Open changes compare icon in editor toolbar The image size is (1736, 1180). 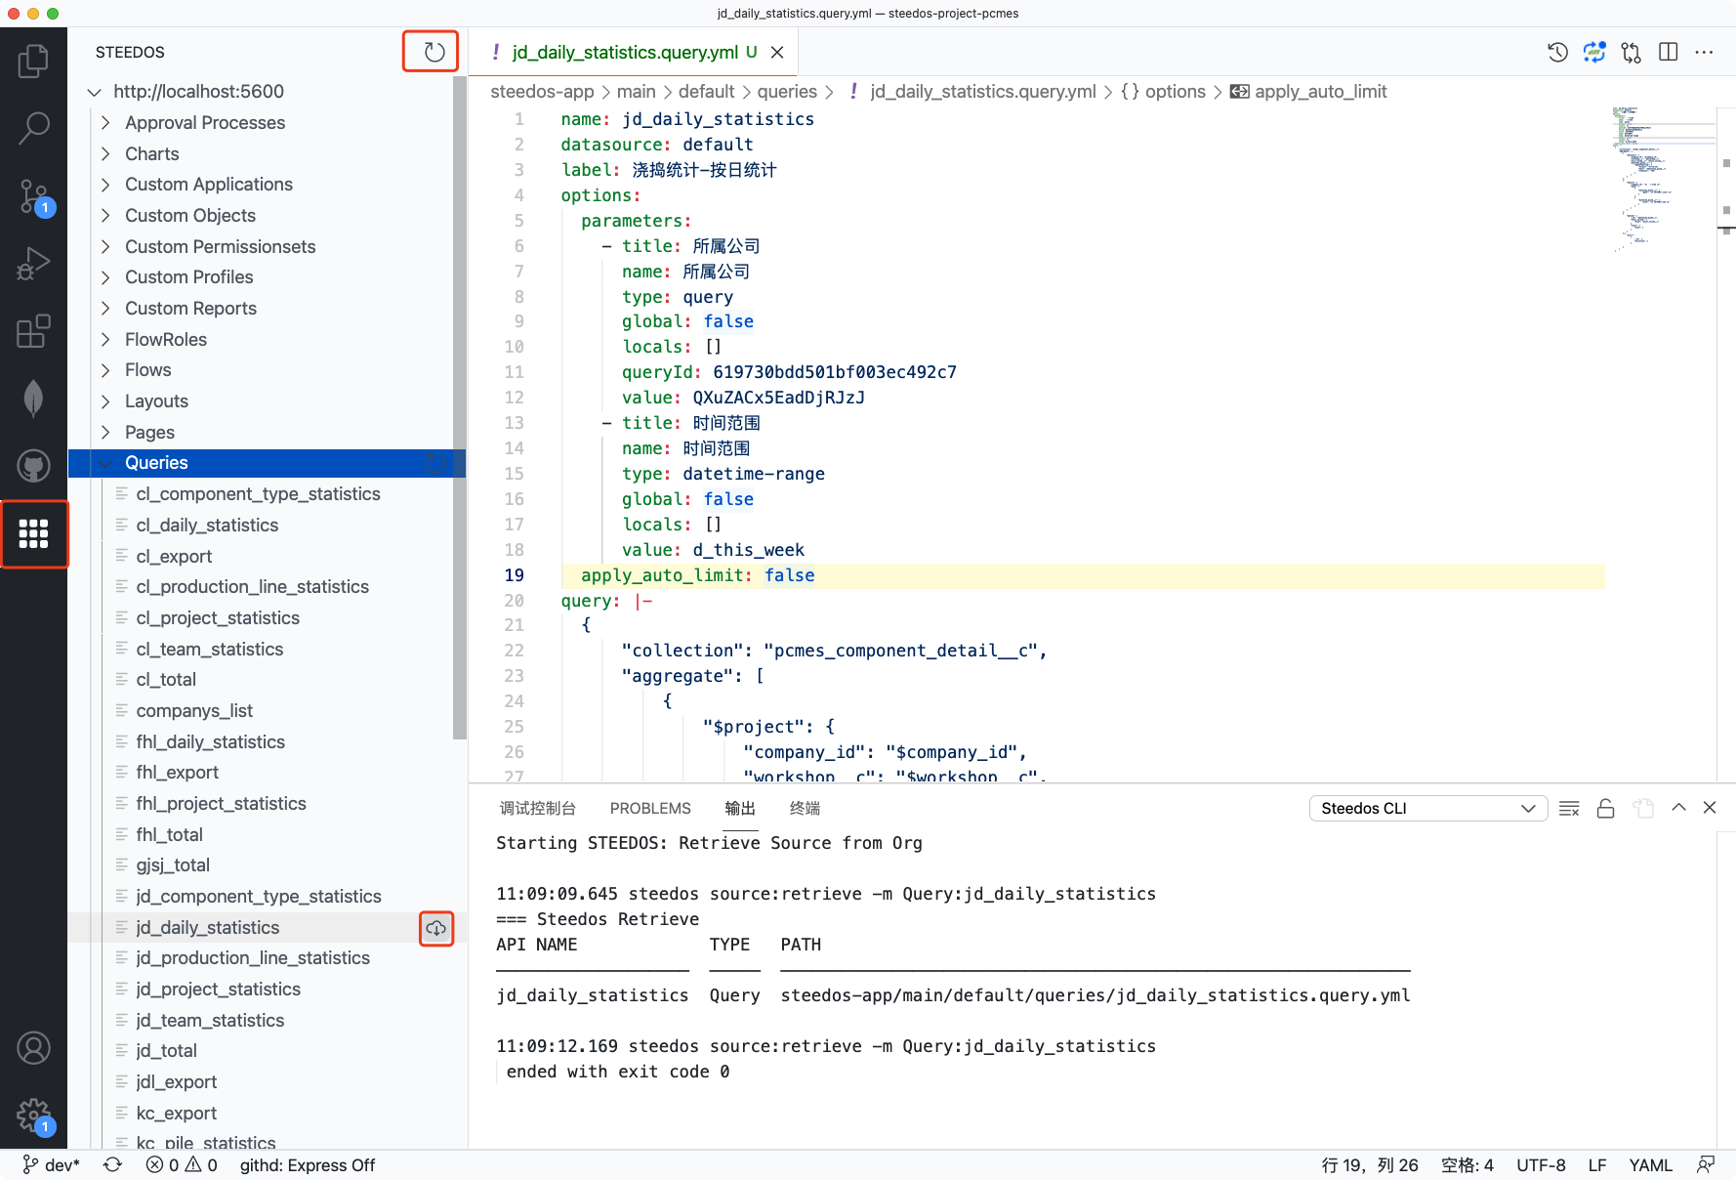tap(1632, 52)
